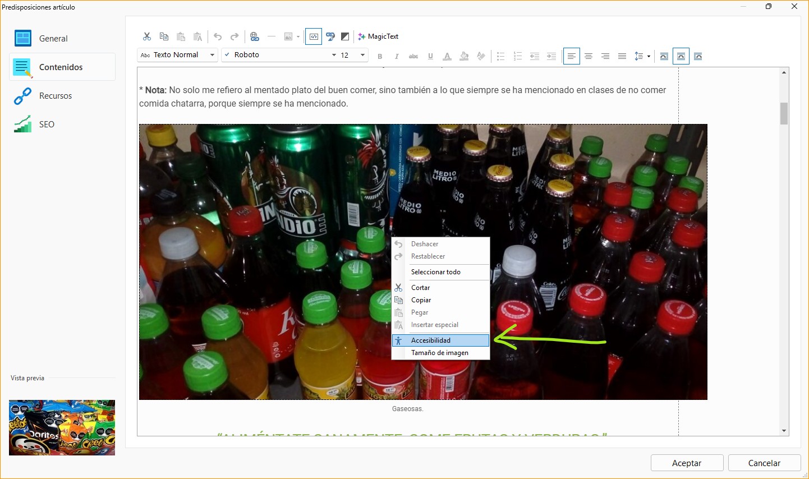Toggle the HTML code view button
Viewport: 809px width, 479px height.
pos(314,36)
